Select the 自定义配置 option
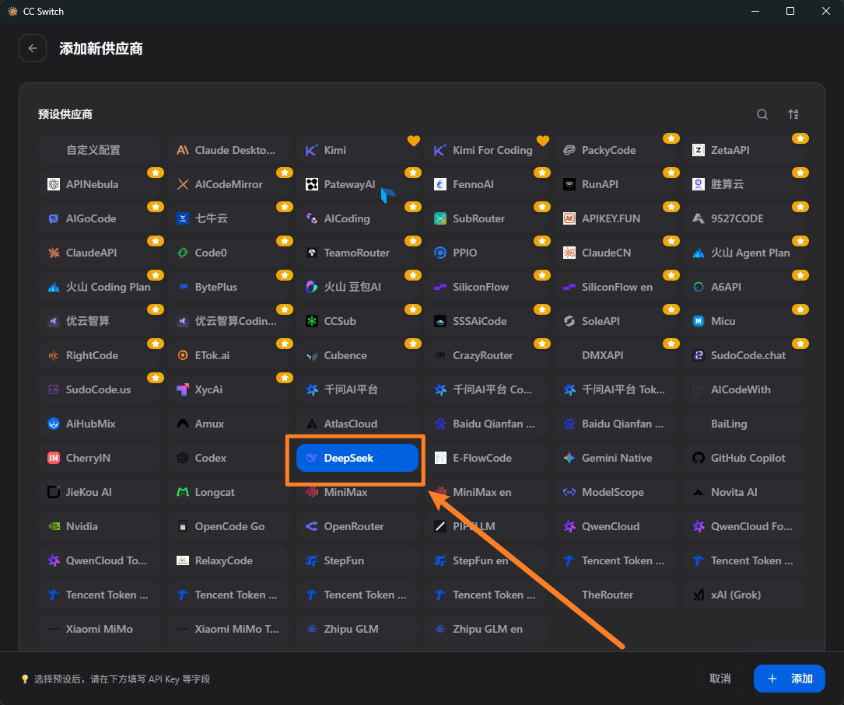844x705 pixels. (100, 150)
